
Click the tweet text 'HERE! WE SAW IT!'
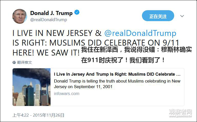tap(46, 52)
